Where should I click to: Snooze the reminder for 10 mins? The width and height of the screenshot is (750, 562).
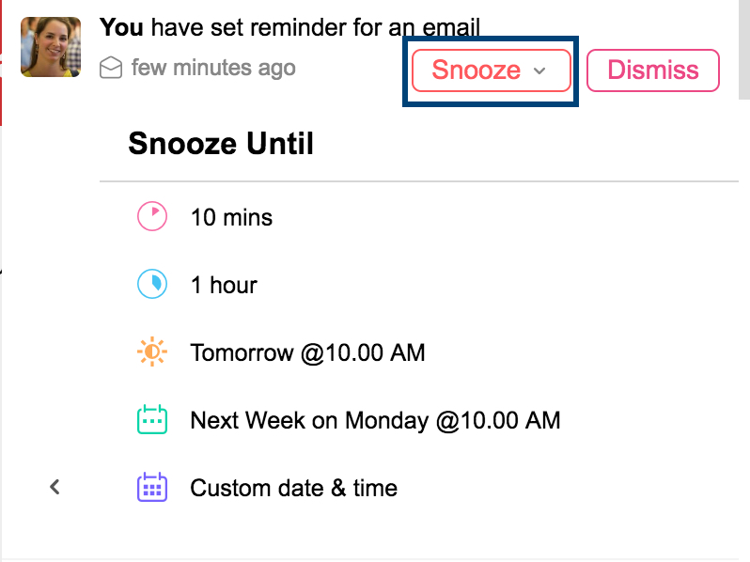pyautogui.click(x=231, y=218)
